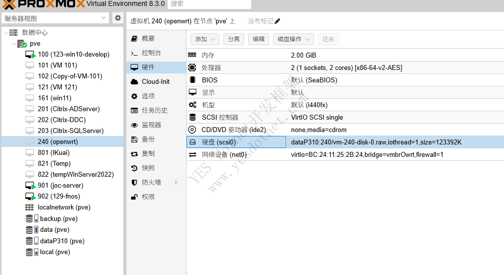504x275 pixels.
Task: Select VM 102 (Copy-of-VM-101)
Action: (70, 76)
